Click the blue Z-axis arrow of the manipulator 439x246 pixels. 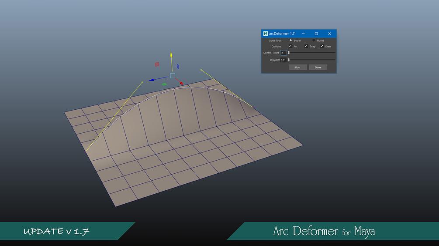[x=151, y=80]
